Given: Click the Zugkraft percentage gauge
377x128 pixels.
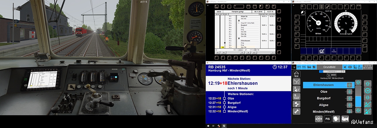Looking at the screenshot, I should (346, 23).
